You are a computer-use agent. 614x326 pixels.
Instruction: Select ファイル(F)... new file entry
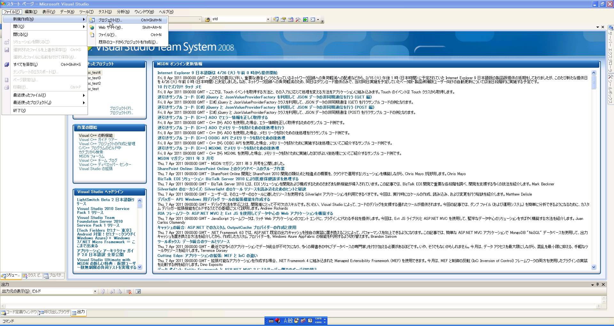coord(128,35)
